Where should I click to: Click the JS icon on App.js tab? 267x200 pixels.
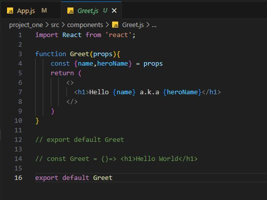coord(10,11)
